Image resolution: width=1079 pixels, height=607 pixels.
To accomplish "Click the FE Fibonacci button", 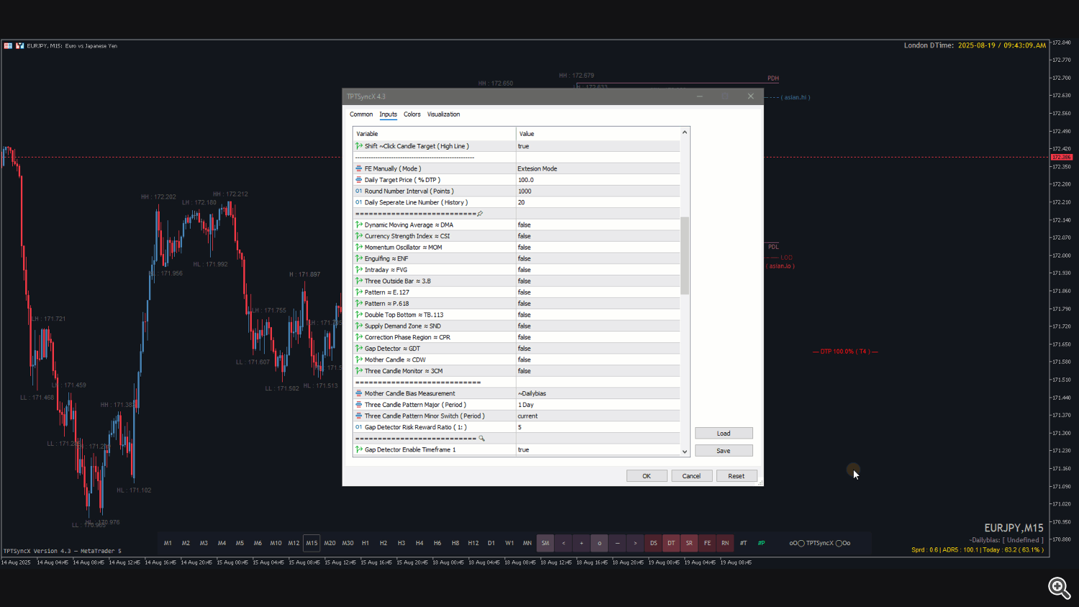I will click(707, 543).
